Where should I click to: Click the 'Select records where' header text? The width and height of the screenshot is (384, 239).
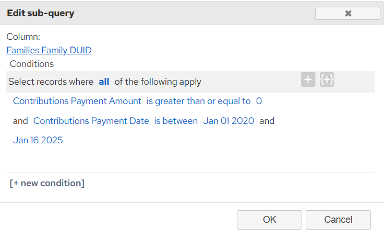pyautogui.click(x=51, y=82)
